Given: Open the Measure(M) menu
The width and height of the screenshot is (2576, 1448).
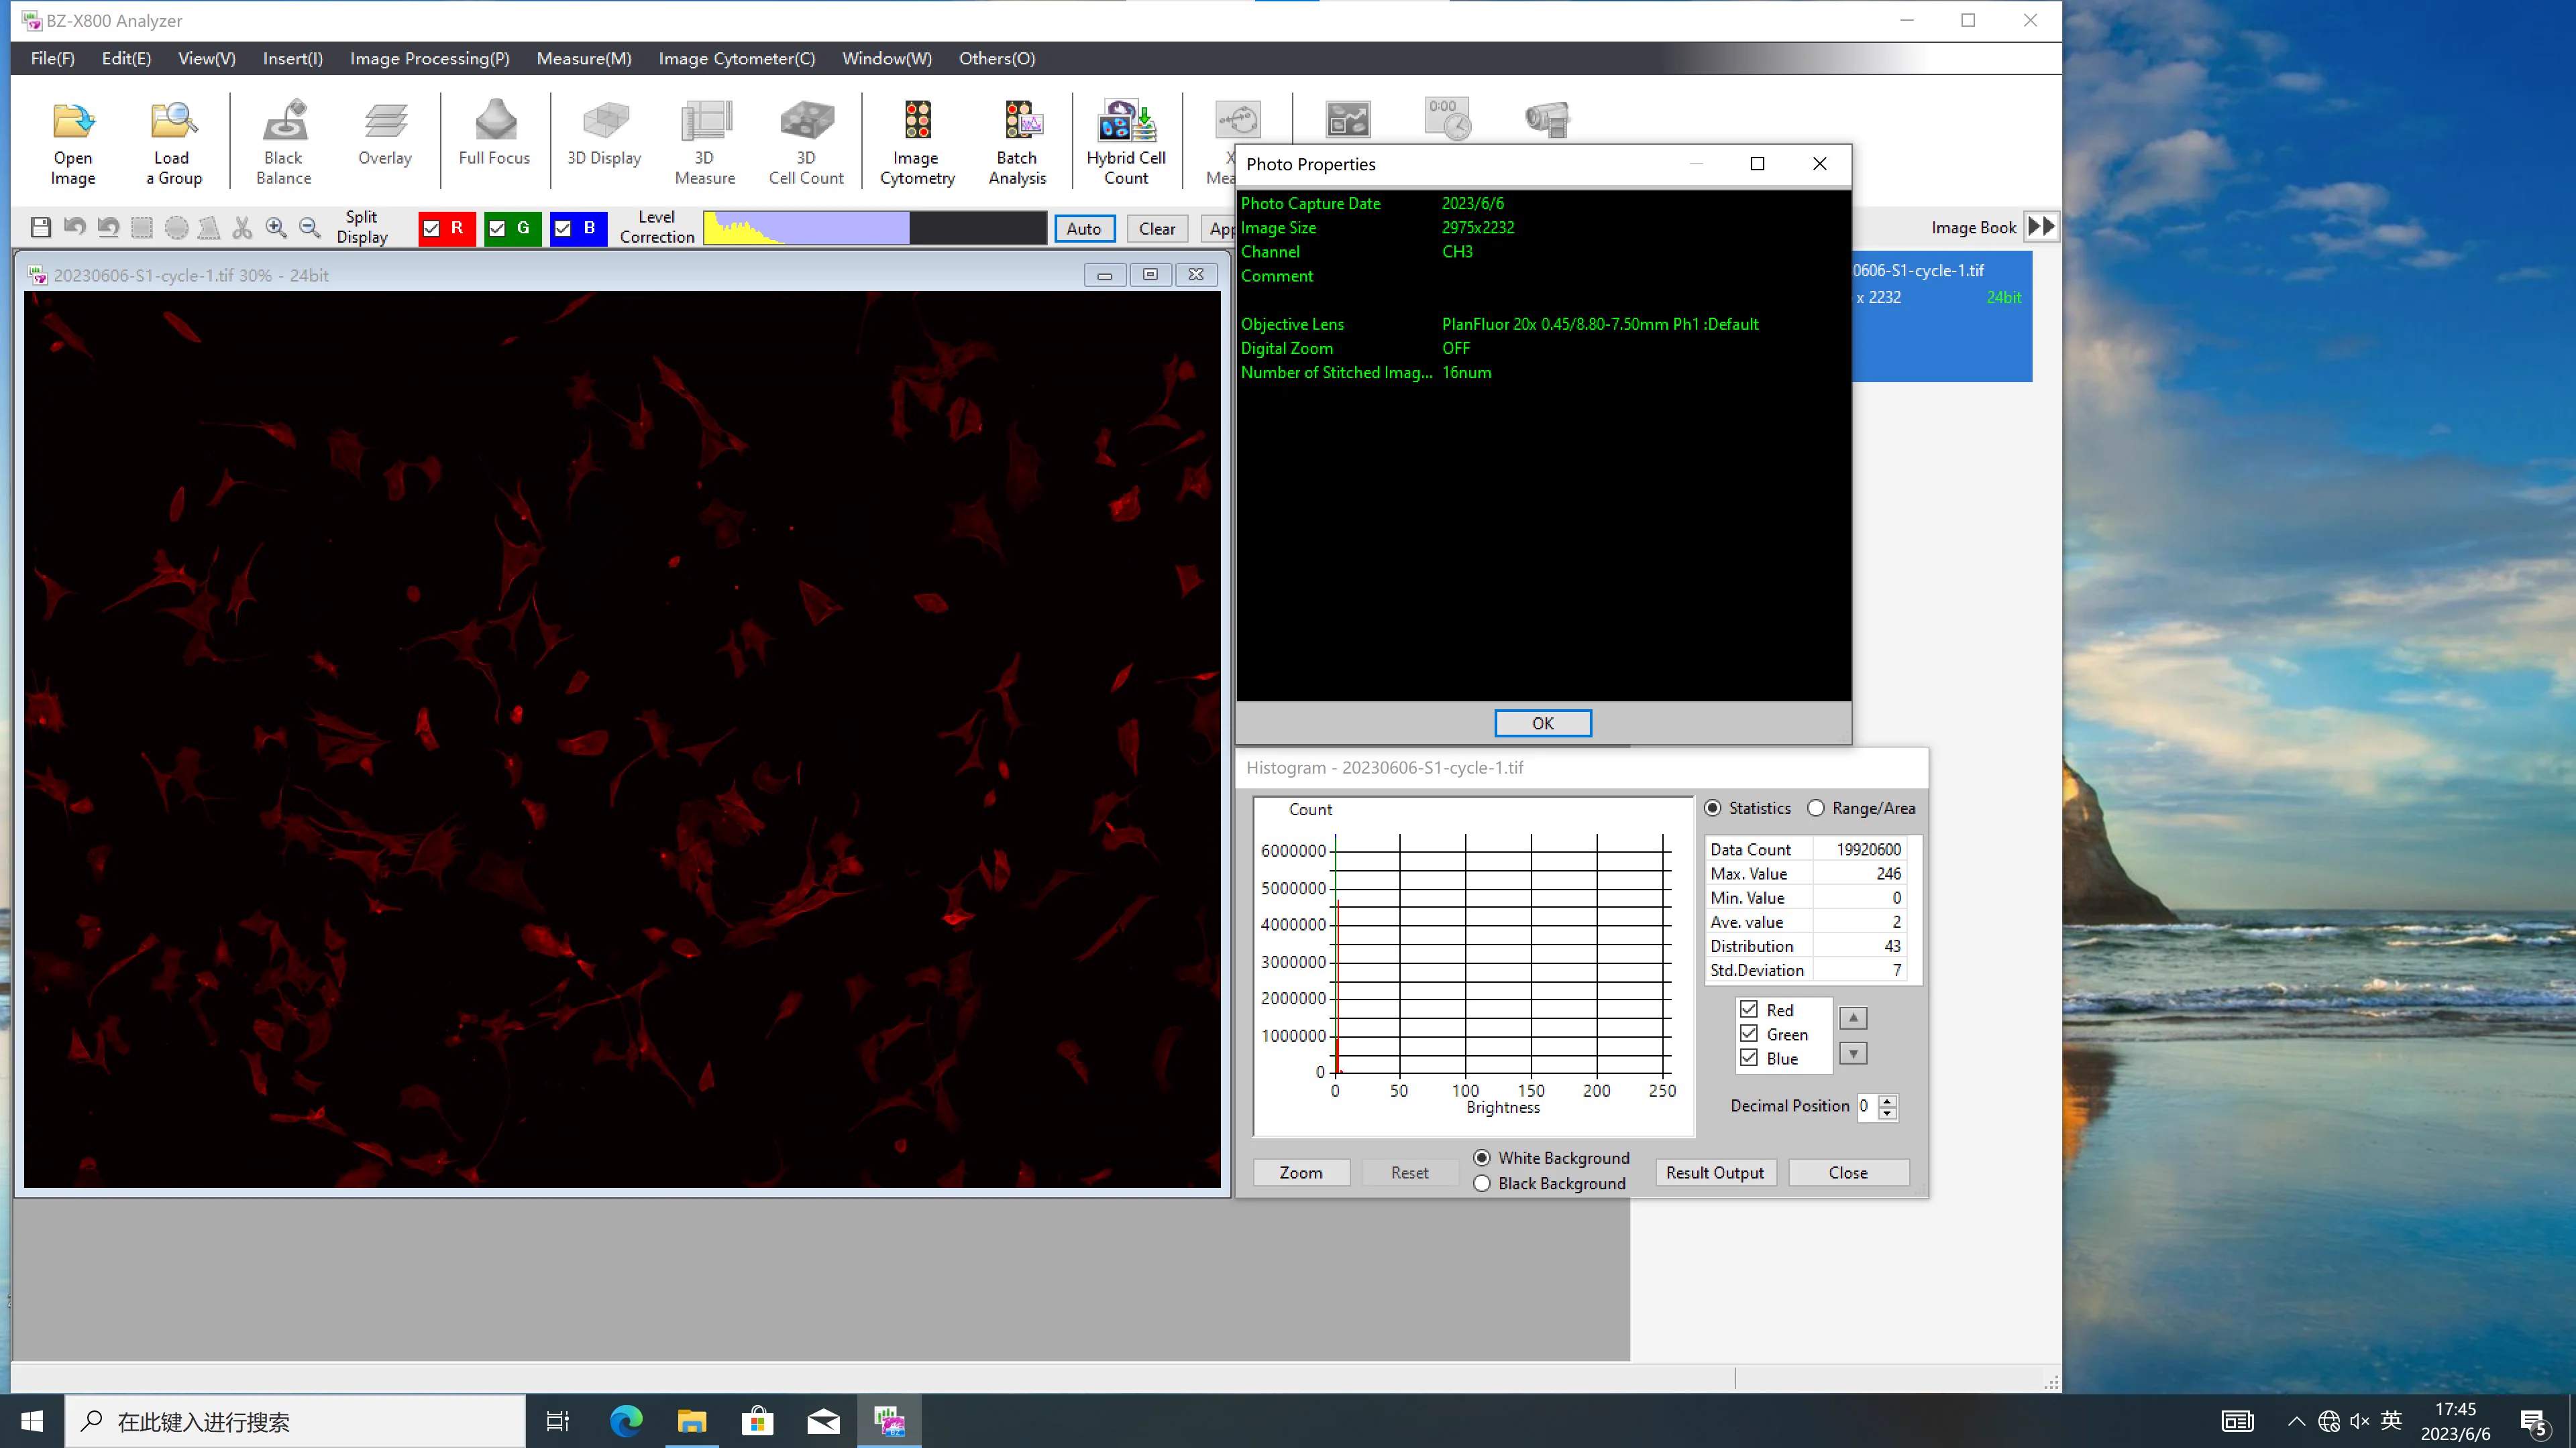Looking at the screenshot, I should click(584, 58).
